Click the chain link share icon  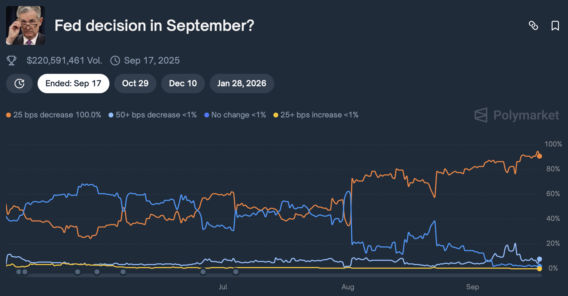pyautogui.click(x=534, y=26)
